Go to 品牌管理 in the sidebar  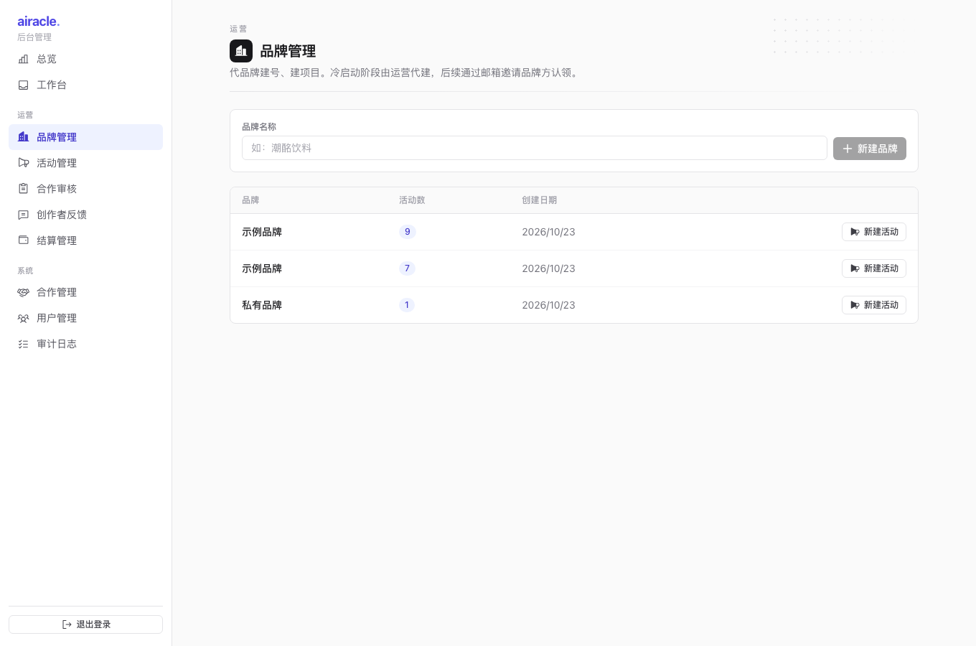tap(85, 137)
